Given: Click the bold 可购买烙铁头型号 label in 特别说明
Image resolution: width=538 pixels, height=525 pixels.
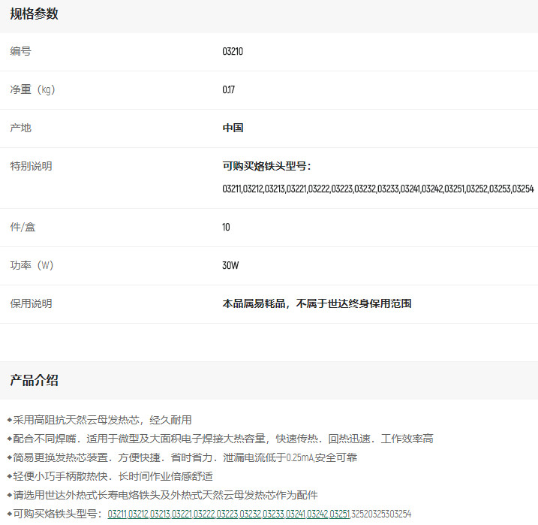Looking at the screenshot, I should 266,166.
